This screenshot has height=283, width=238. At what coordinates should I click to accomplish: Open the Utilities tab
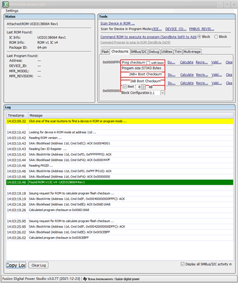coord(167,52)
